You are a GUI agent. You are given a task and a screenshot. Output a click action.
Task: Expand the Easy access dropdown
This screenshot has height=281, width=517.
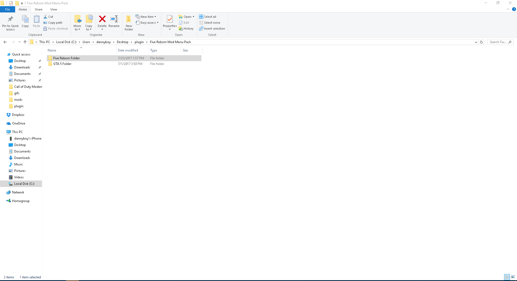click(147, 23)
